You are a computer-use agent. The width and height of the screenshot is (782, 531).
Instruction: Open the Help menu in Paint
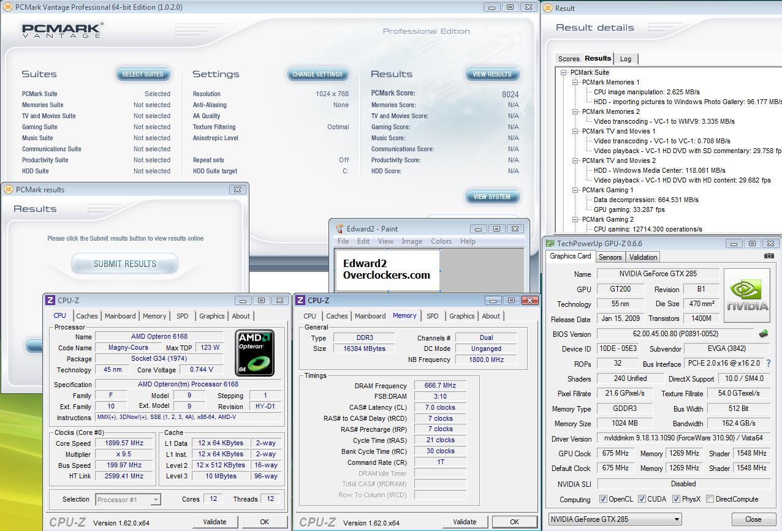[468, 241]
